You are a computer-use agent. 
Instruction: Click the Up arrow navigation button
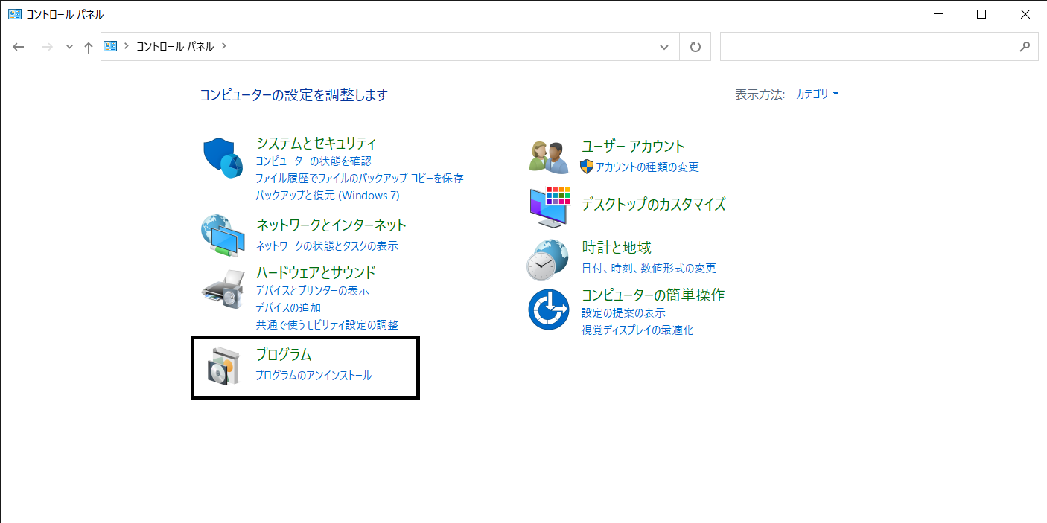click(x=89, y=47)
